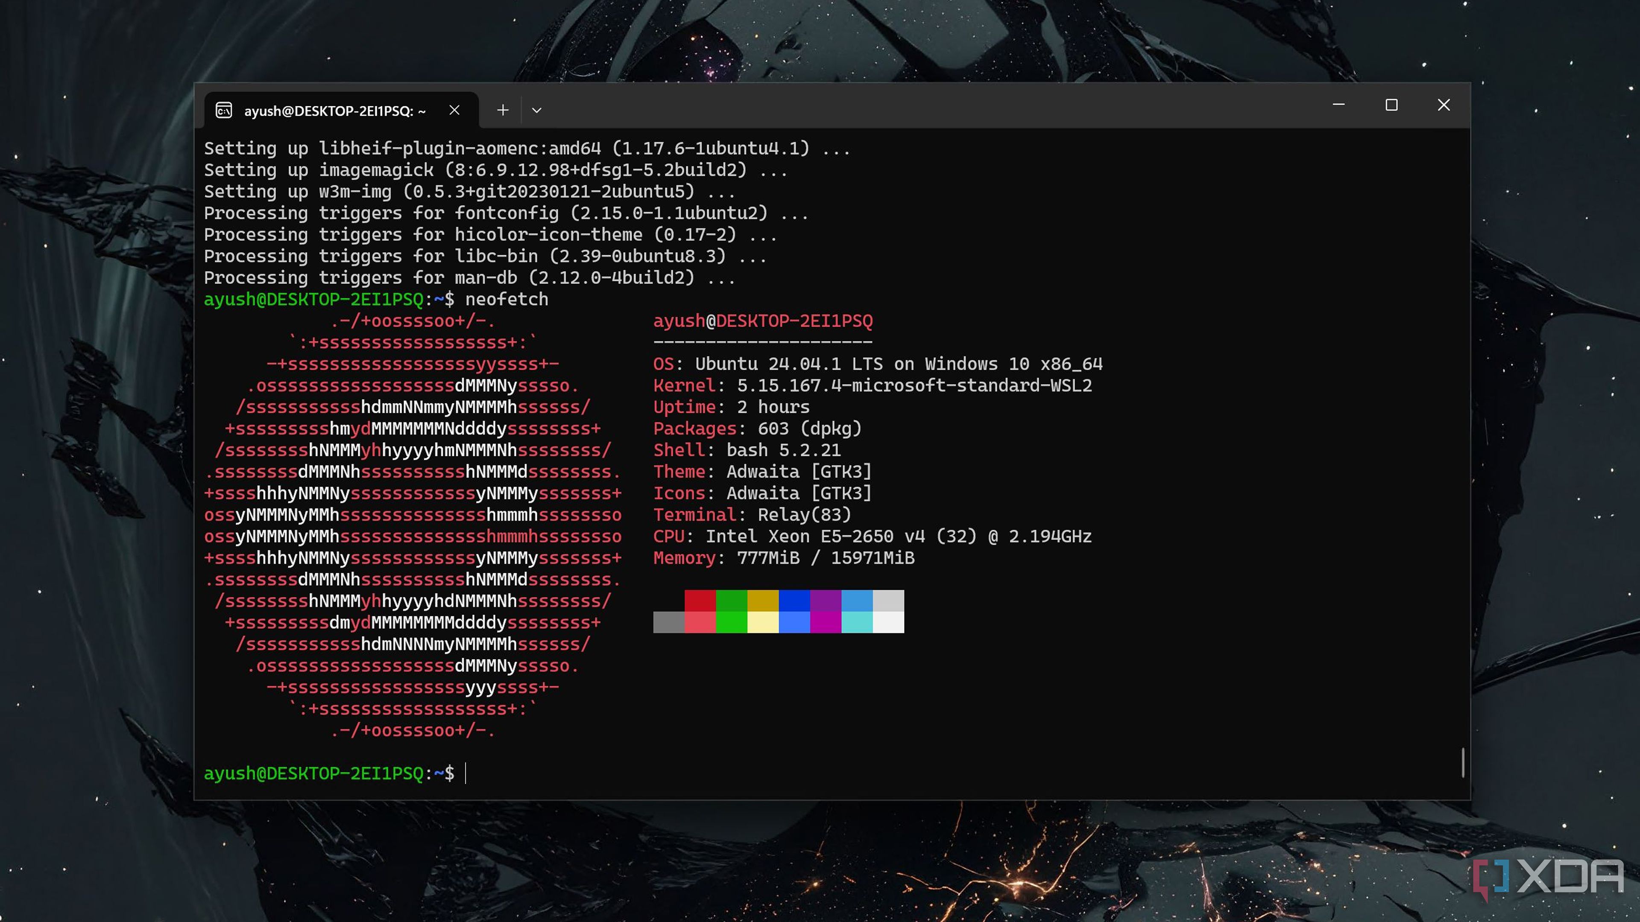Click the dark blue color block

pyautogui.click(x=794, y=600)
